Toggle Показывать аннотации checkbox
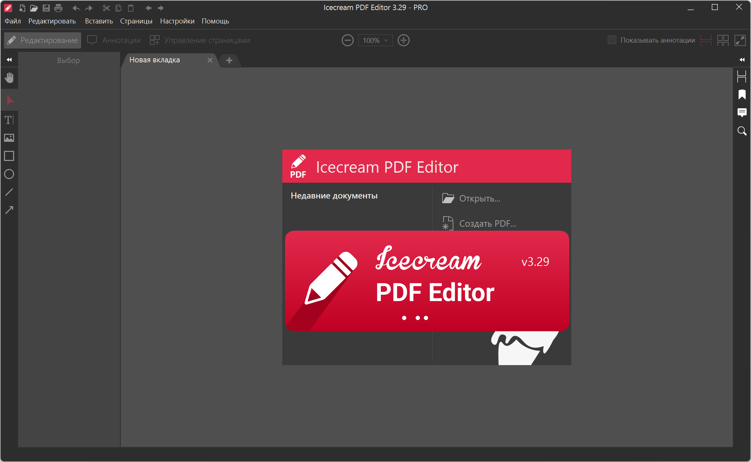 (x=612, y=40)
